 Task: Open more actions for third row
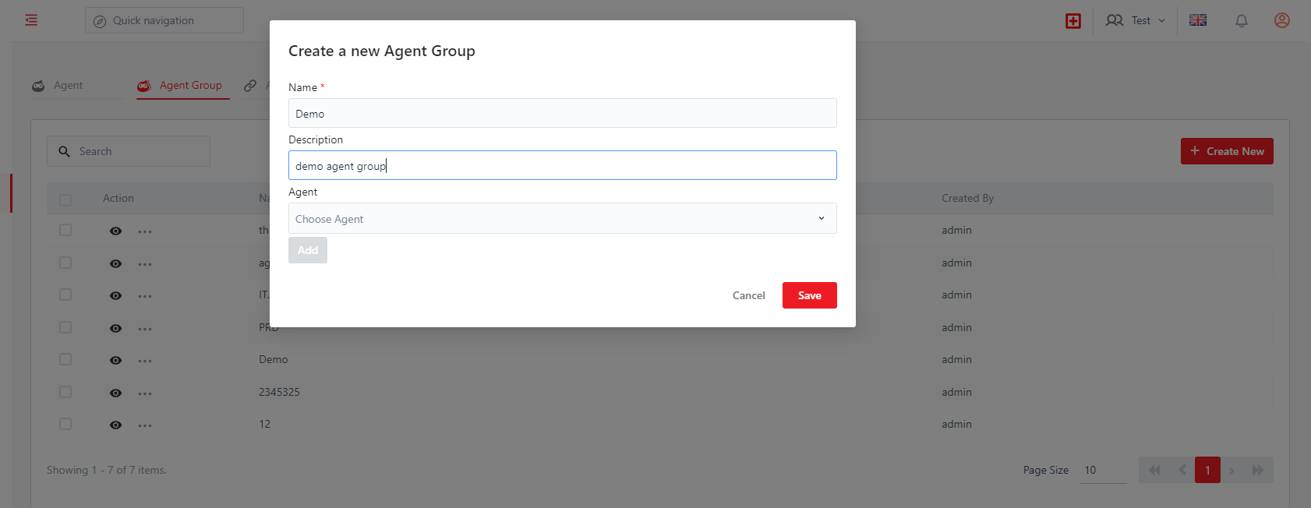point(145,297)
